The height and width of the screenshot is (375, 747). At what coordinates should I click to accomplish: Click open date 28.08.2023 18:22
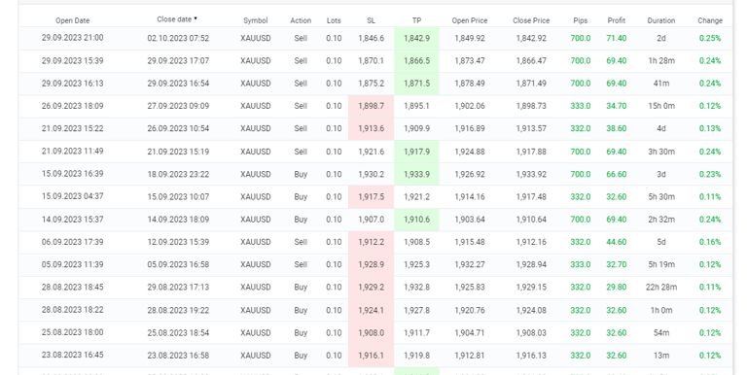click(x=72, y=309)
